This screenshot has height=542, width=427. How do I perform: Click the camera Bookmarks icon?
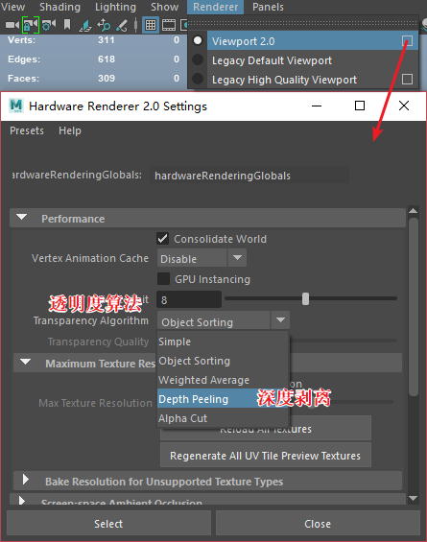67,25
